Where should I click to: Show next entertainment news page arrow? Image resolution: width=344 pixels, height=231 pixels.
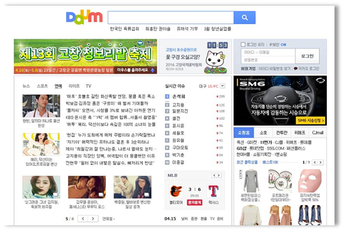[x=93, y=218]
